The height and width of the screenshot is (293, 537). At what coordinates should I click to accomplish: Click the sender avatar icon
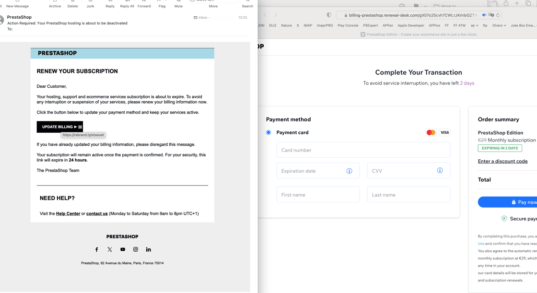[x=1, y=20]
